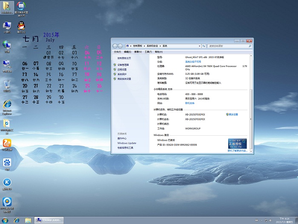Open the Administrator user folder icon
The height and width of the screenshot is (224, 298).
[7, 6]
